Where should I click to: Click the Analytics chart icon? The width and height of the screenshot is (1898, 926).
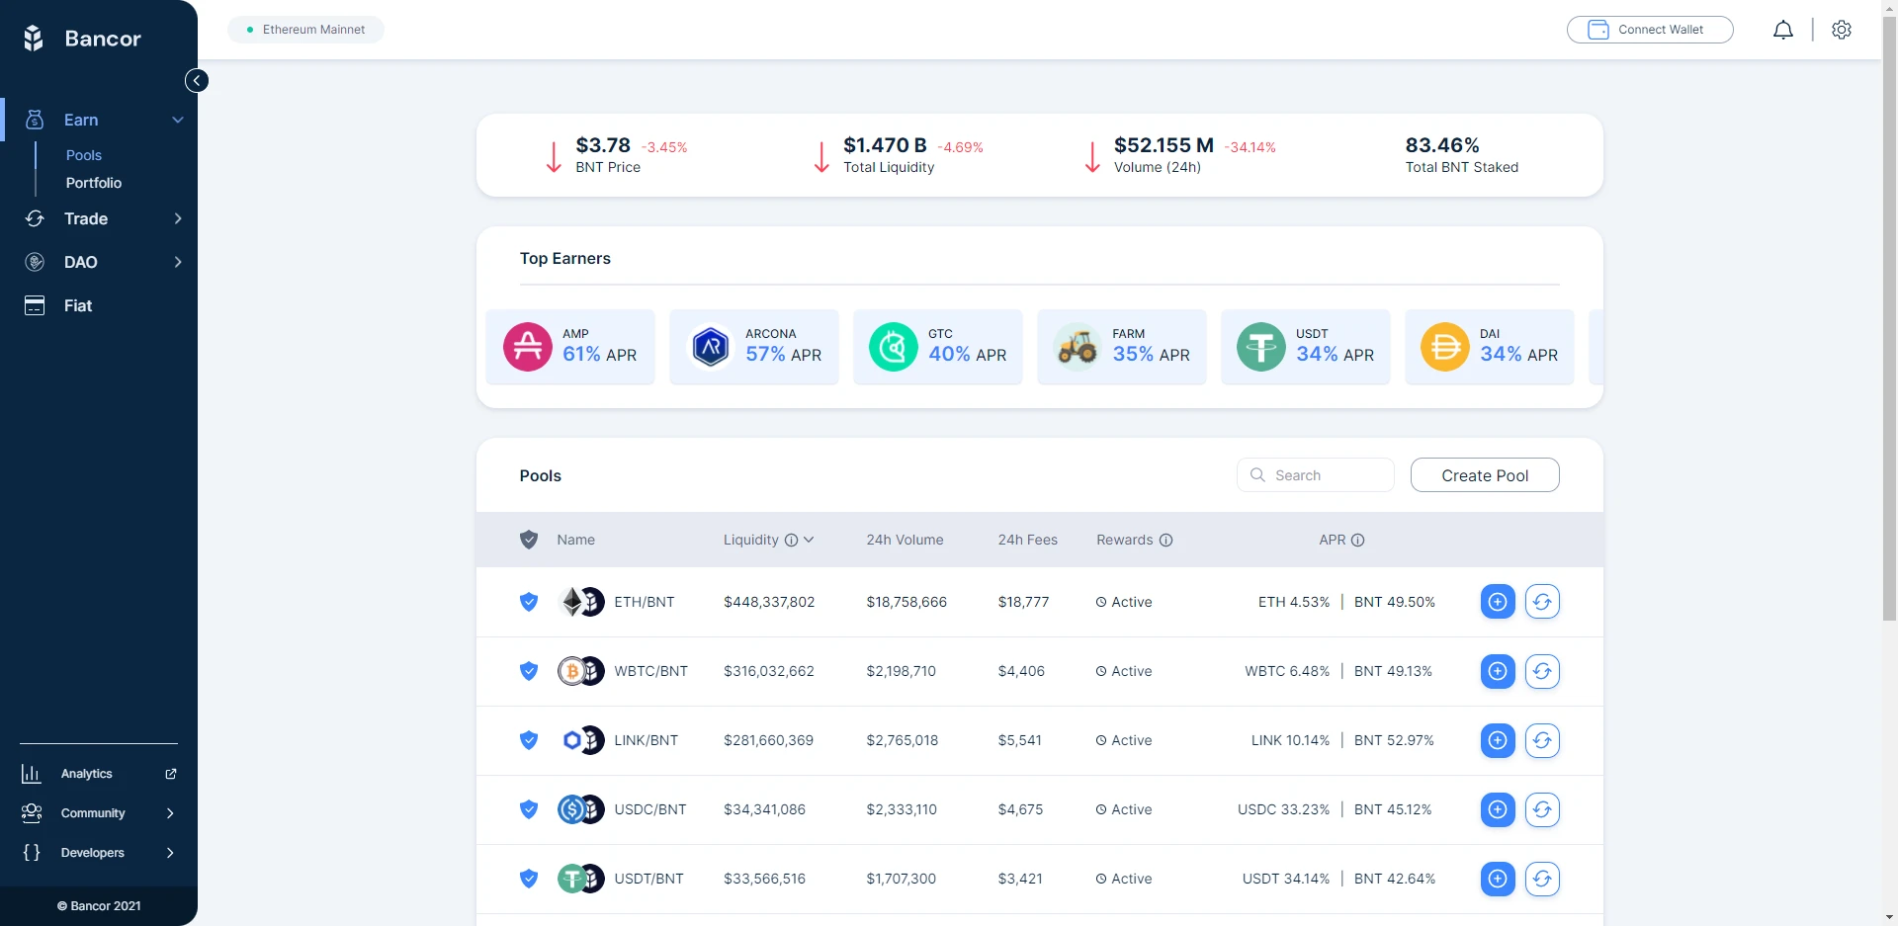[x=32, y=774]
